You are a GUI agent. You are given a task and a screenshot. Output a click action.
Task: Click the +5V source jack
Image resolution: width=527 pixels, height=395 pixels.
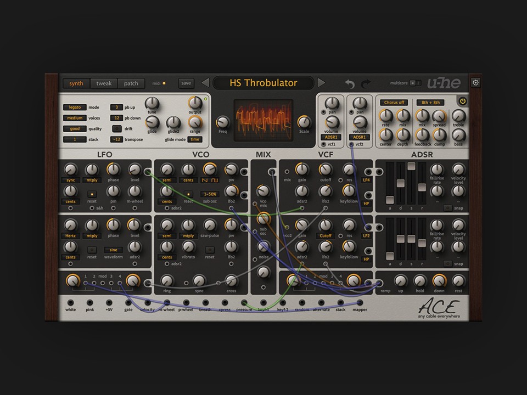point(109,303)
